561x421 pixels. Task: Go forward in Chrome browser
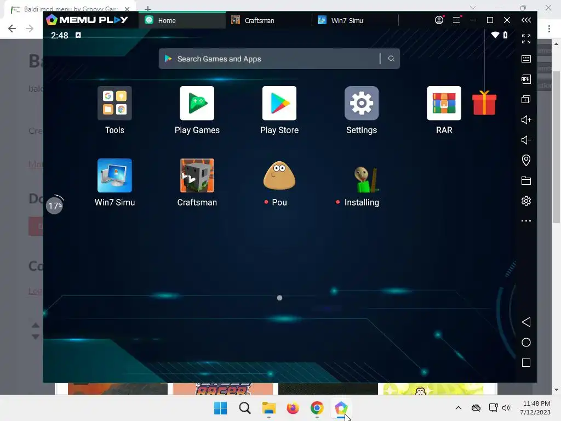pyautogui.click(x=30, y=29)
